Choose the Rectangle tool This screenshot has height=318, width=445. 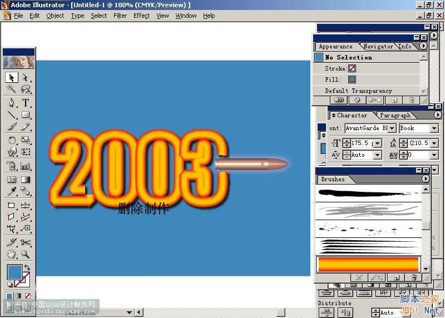(26, 115)
